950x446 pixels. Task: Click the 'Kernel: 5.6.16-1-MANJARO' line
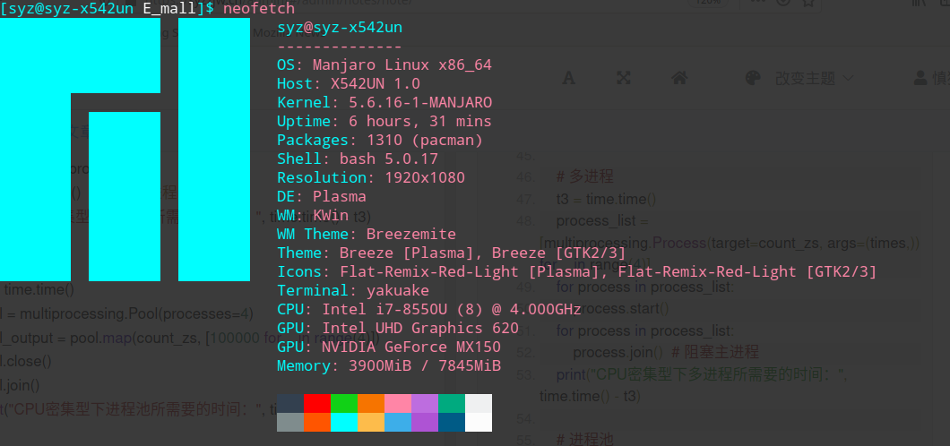[384, 102]
